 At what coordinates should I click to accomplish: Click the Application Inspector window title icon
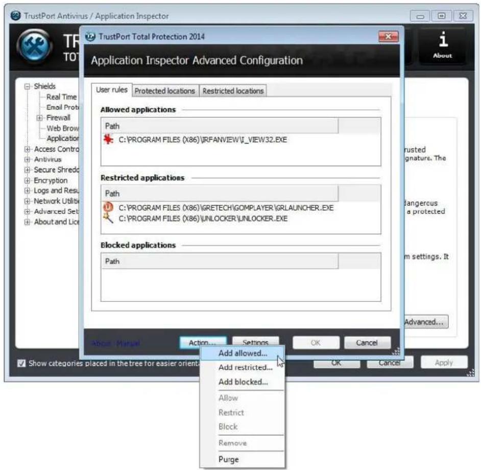coord(16,16)
